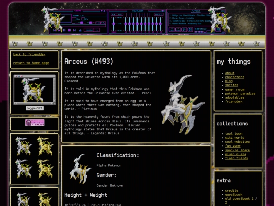Go to cool websites

(x=237, y=142)
